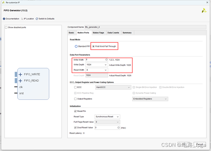Click the Write Width input field

[97, 59]
